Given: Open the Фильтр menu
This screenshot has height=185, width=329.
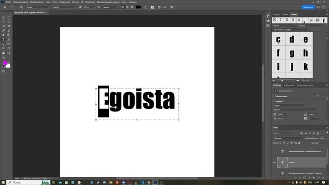Looking at the screenshot, I should point(76,2).
